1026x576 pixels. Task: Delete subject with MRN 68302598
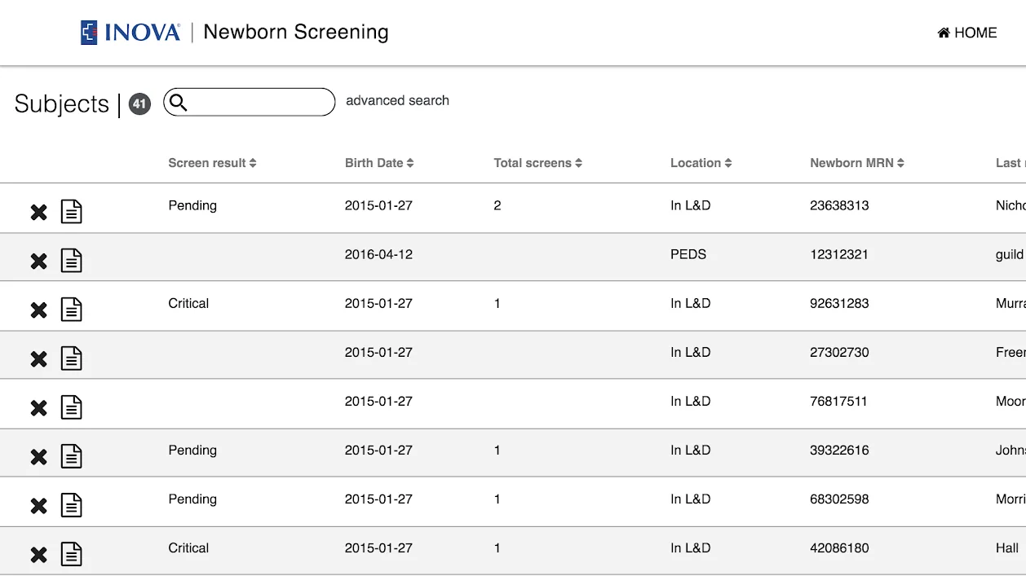coord(38,506)
